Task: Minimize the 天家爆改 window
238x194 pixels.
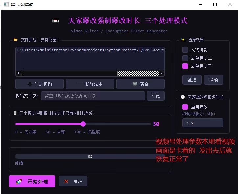Action: pos(200,4)
